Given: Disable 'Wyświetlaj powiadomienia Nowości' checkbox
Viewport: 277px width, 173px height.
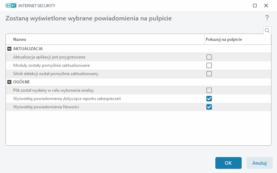Looking at the screenshot, I should (209, 107).
